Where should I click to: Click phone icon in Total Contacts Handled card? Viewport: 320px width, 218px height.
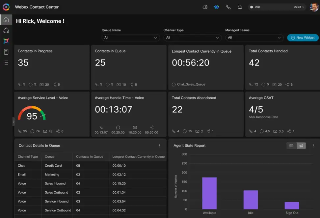point(251,84)
